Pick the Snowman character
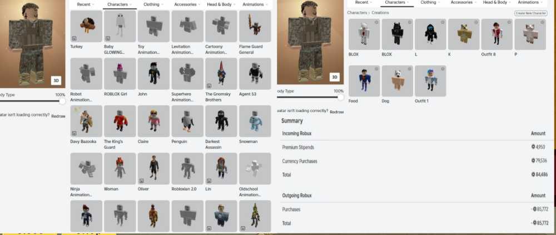This screenshot has width=556, height=235. click(255, 121)
